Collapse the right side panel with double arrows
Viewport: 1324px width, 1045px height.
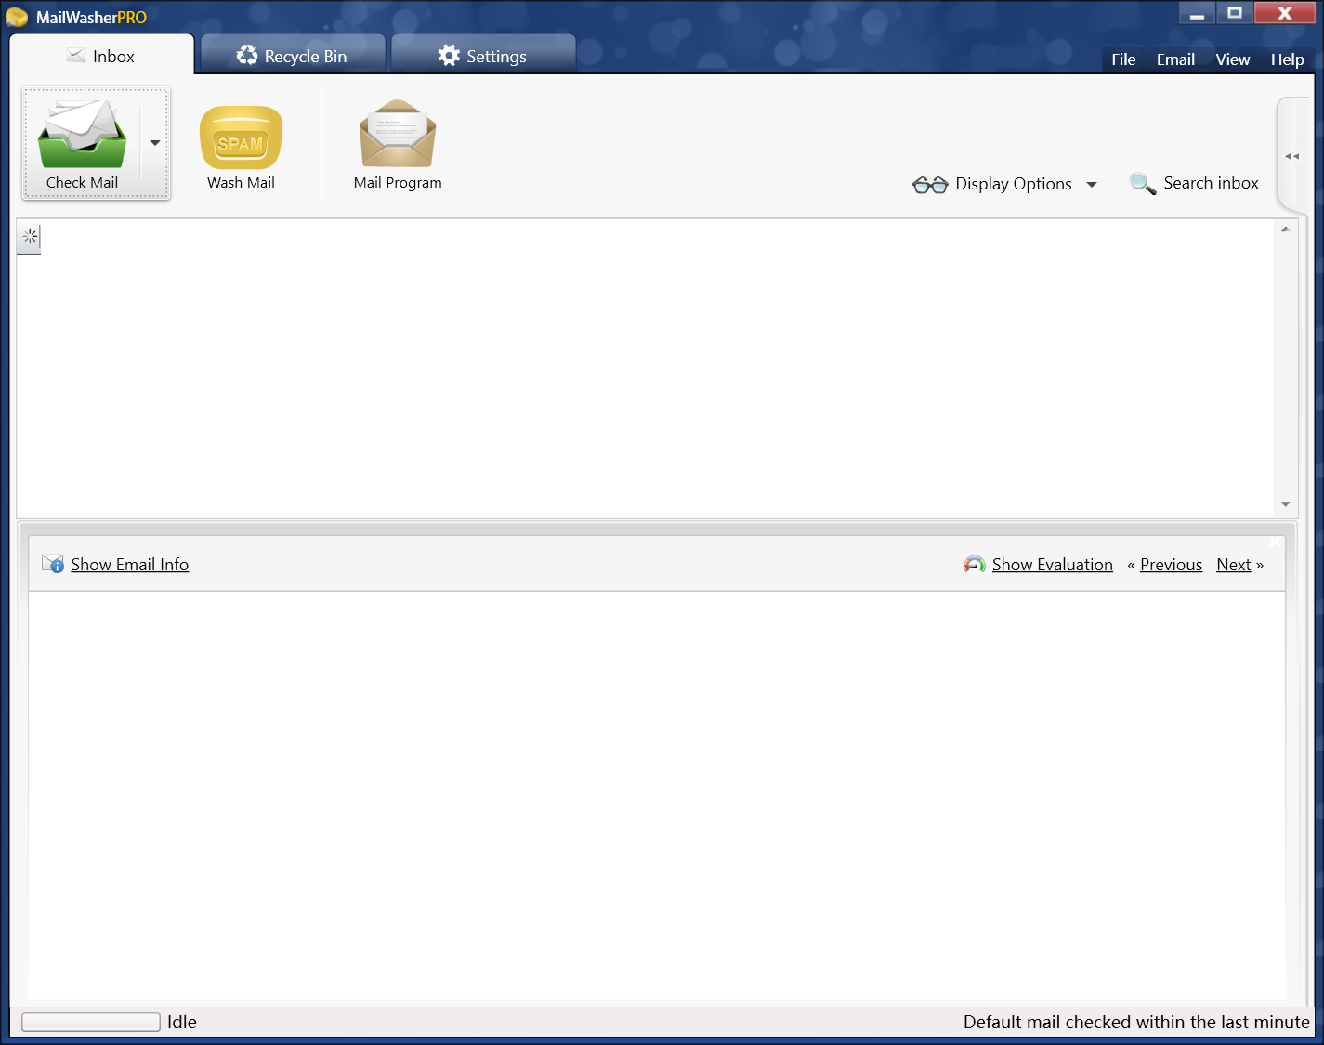tap(1291, 156)
